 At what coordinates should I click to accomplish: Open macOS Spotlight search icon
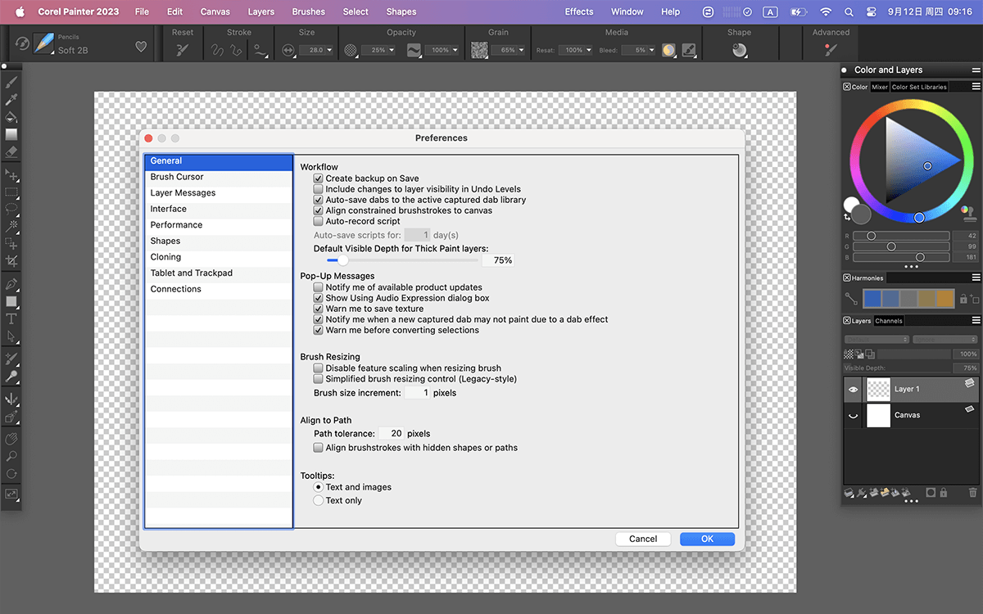[x=849, y=11]
